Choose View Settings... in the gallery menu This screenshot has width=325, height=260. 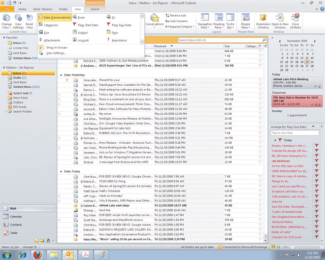pyautogui.click(x=56, y=53)
